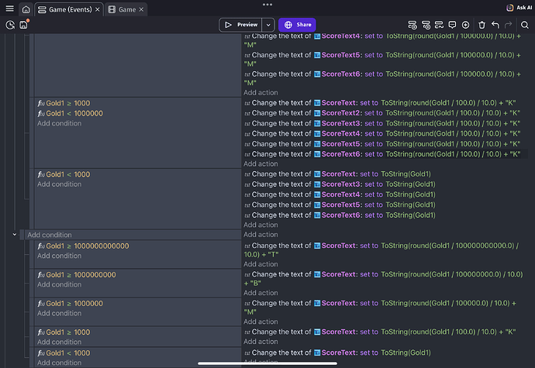Open the version history clock icon

(x=10, y=25)
